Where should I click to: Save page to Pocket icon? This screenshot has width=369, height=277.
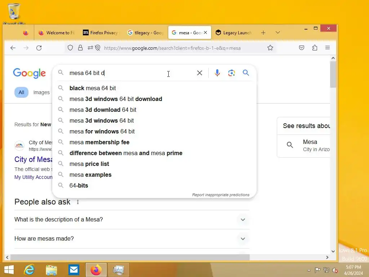(x=302, y=48)
